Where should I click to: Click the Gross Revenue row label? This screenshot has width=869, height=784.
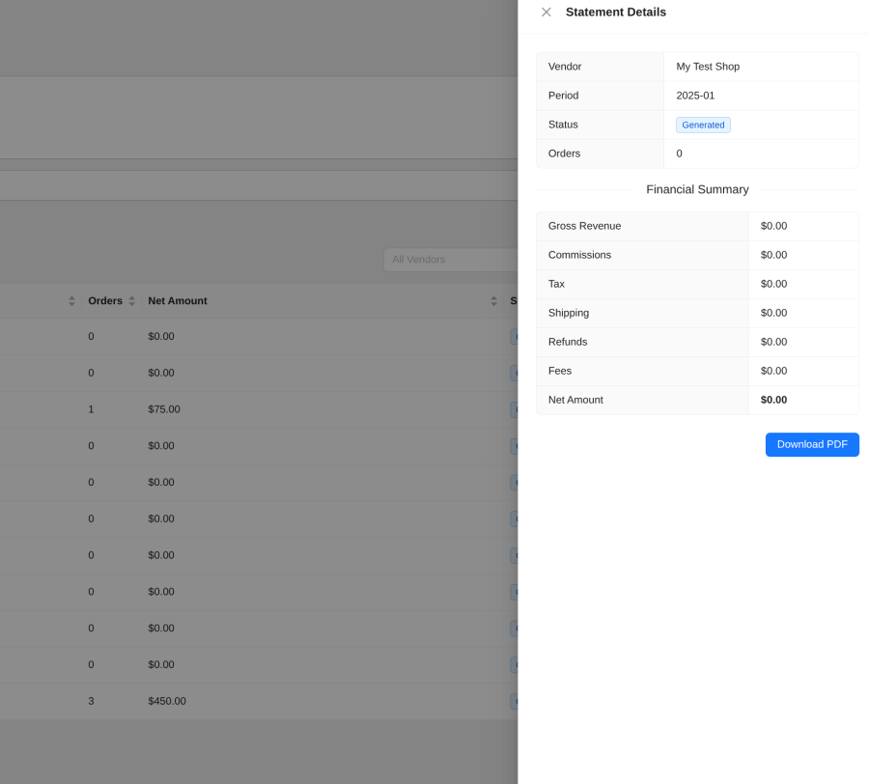585,226
